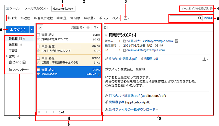This screenshot has width=219, height=126.
Task: Click the 作成 compose mail button
Action: (x=12, y=18)
